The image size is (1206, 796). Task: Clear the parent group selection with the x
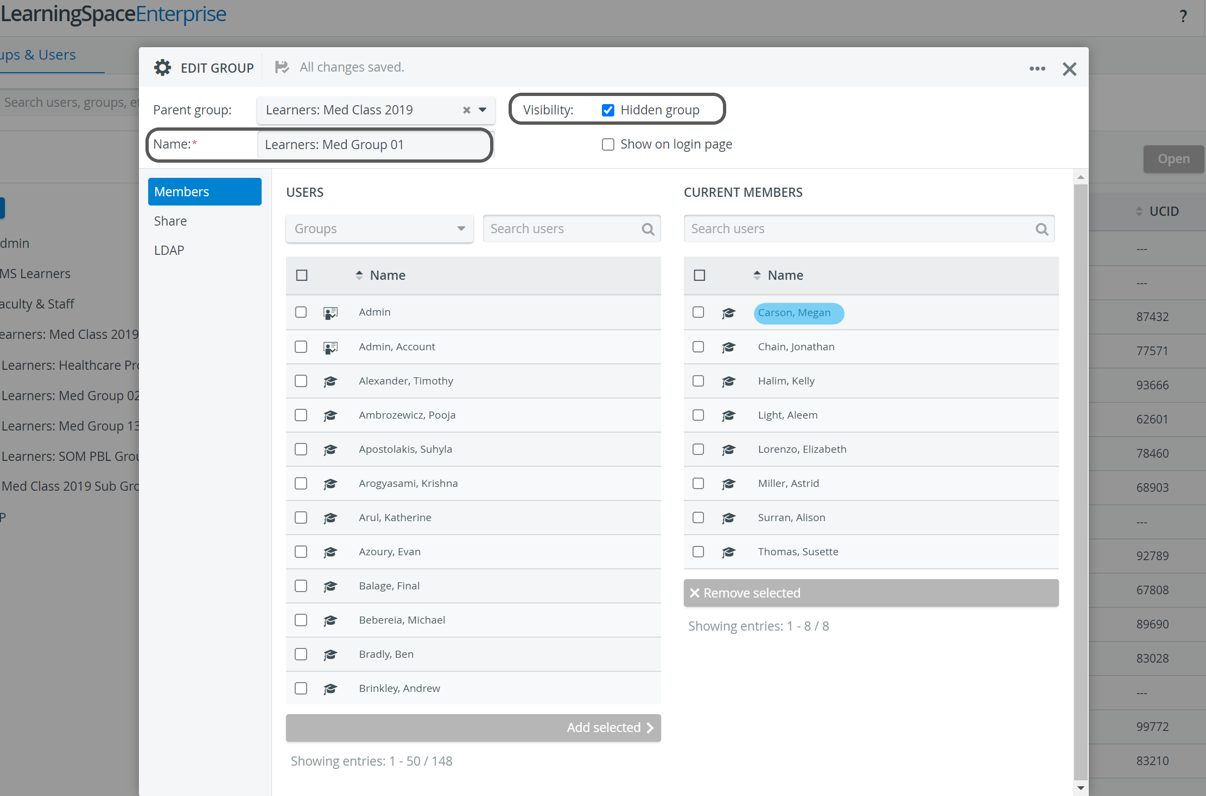pyautogui.click(x=466, y=110)
